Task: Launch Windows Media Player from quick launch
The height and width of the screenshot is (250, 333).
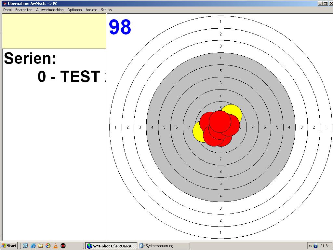Action: point(48,246)
